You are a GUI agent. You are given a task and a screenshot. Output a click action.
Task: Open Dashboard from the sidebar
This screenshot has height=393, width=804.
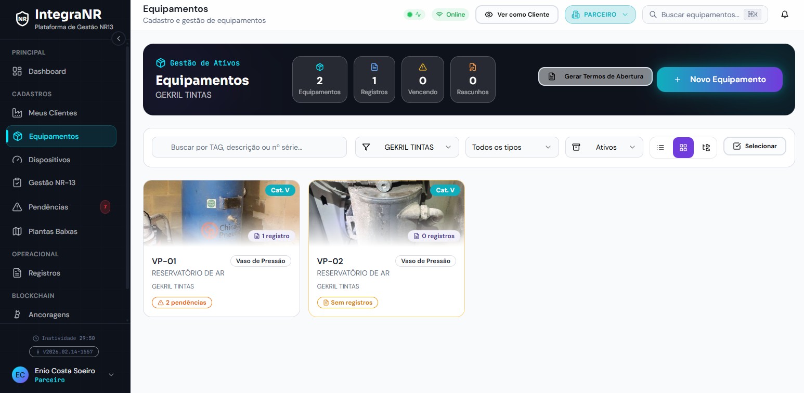click(61, 71)
